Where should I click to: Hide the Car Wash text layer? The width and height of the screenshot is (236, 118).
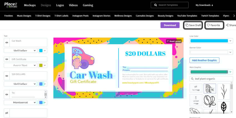coord(7,42)
